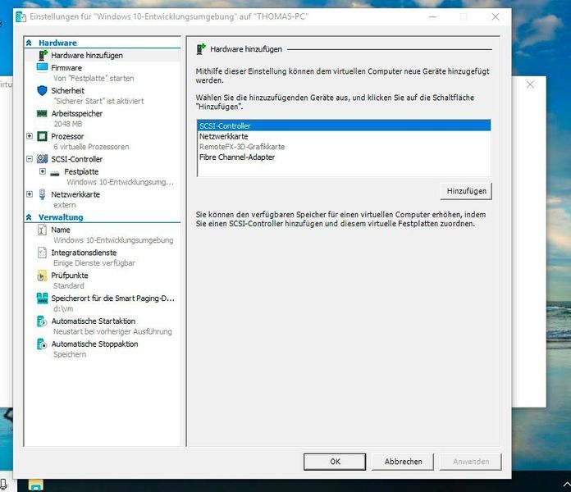Click the 'd:\vm' paging path text
The image size is (571, 492).
(63, 309)
